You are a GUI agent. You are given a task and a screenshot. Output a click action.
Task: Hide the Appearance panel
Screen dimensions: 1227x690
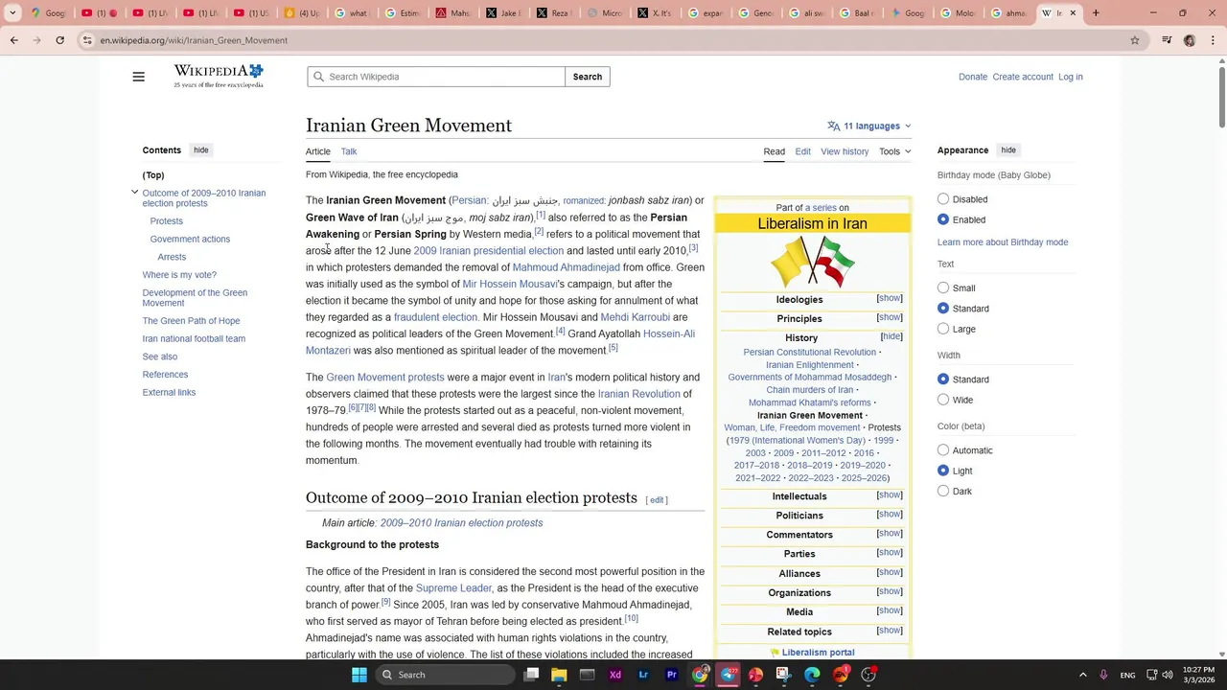(x=1008, y=150)
